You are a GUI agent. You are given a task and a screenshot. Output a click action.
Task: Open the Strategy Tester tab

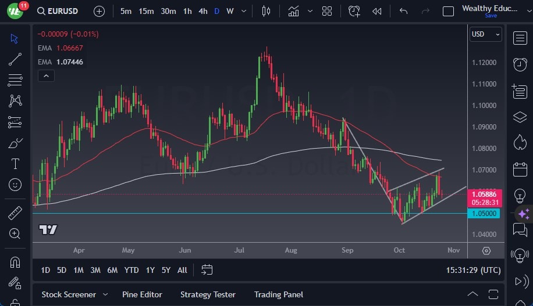tap(208, 294)
